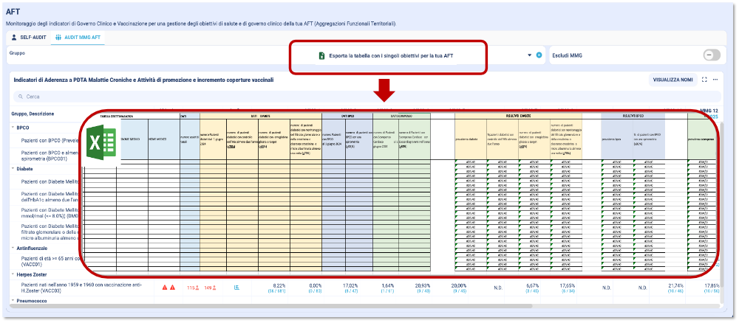Click the fullscreen expand icon beside Visualizza Nomi
The image size is (739, 323).
[x=704, y=80]
